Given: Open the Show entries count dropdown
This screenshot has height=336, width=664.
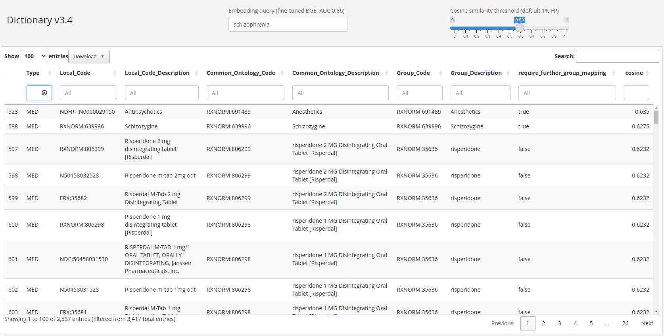Looking at the screenshot, I should 34,56.
